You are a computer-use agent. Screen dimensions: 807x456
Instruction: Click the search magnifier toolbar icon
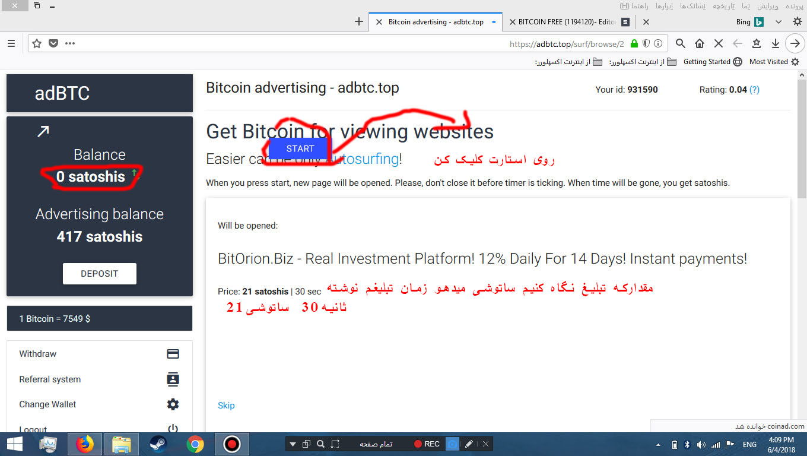681,43
